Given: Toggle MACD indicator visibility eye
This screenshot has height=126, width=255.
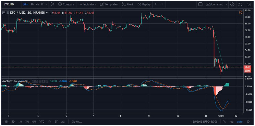Looking at the screenshot, I should (x=33, y=81).
